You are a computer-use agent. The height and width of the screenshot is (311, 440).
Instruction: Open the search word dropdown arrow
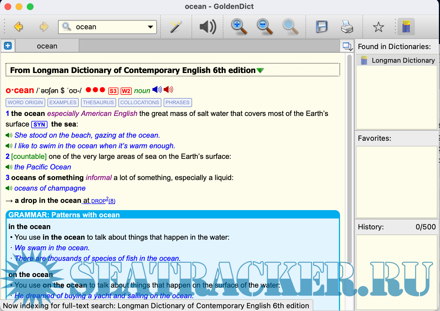point(150,27)
